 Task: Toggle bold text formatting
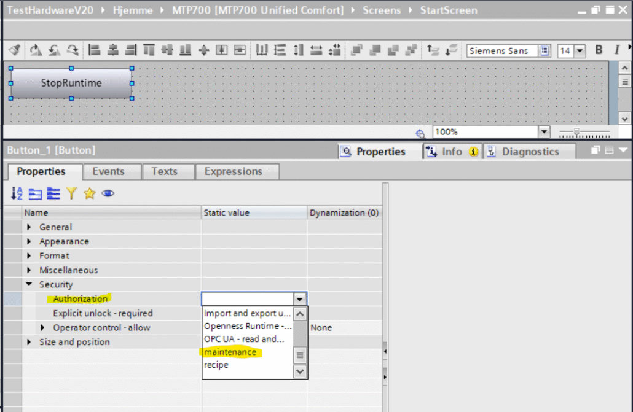pyautogui.click(x=599, y=51)
